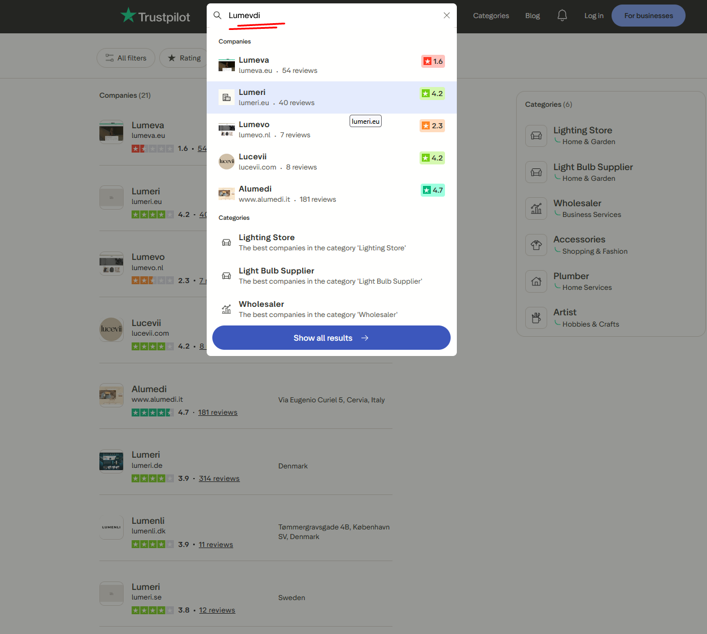Select Alumedi suggestion in search dropdown

tap(331, 194)
